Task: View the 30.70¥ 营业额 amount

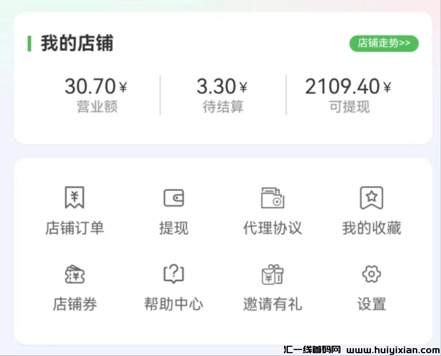Action: pos(96,86)
